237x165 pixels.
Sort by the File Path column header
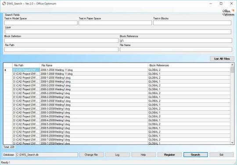coord(26,65)
